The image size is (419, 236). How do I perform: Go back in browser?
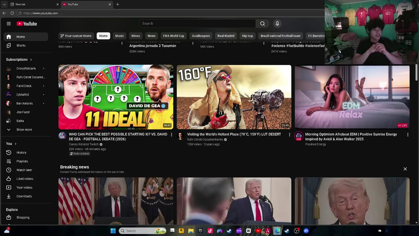(4, 13)
